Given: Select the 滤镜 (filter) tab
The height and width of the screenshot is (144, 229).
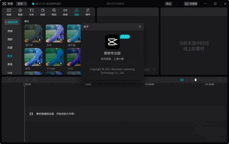Looking at the screenshot, I should point(77,12).
